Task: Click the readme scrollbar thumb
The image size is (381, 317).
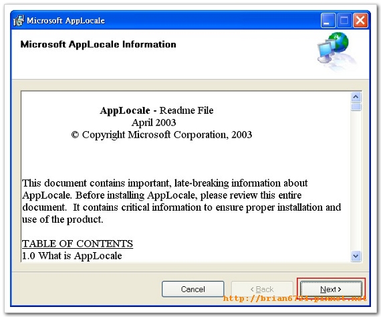Action: (356, 107)
